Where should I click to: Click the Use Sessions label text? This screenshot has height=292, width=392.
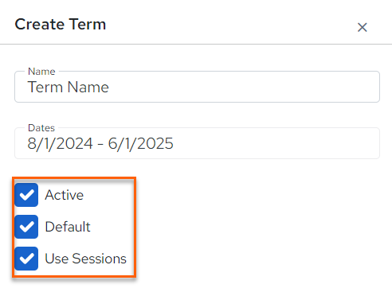(85, 259)
